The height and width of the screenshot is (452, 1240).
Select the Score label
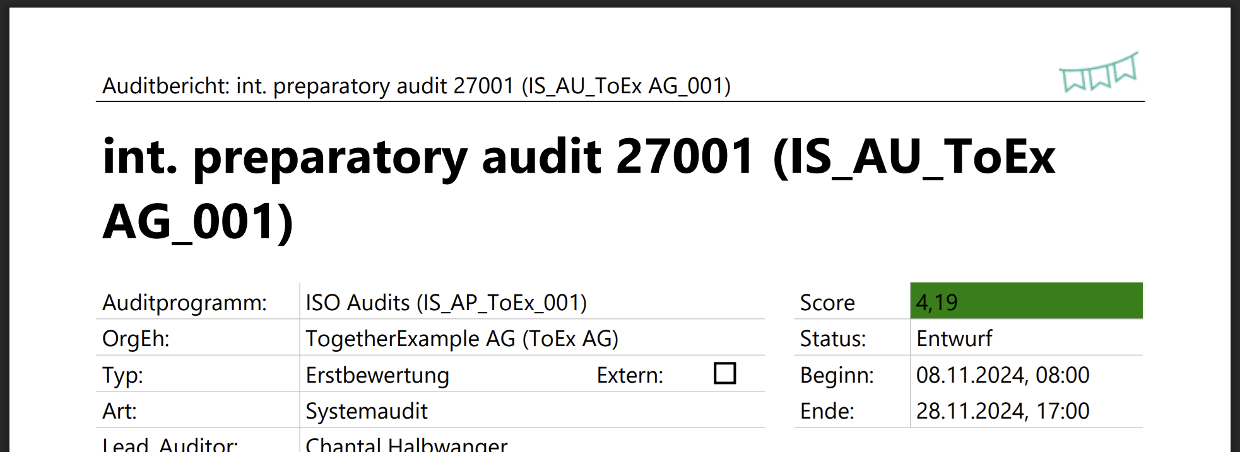pyautogui.click(x=827, y=303)
